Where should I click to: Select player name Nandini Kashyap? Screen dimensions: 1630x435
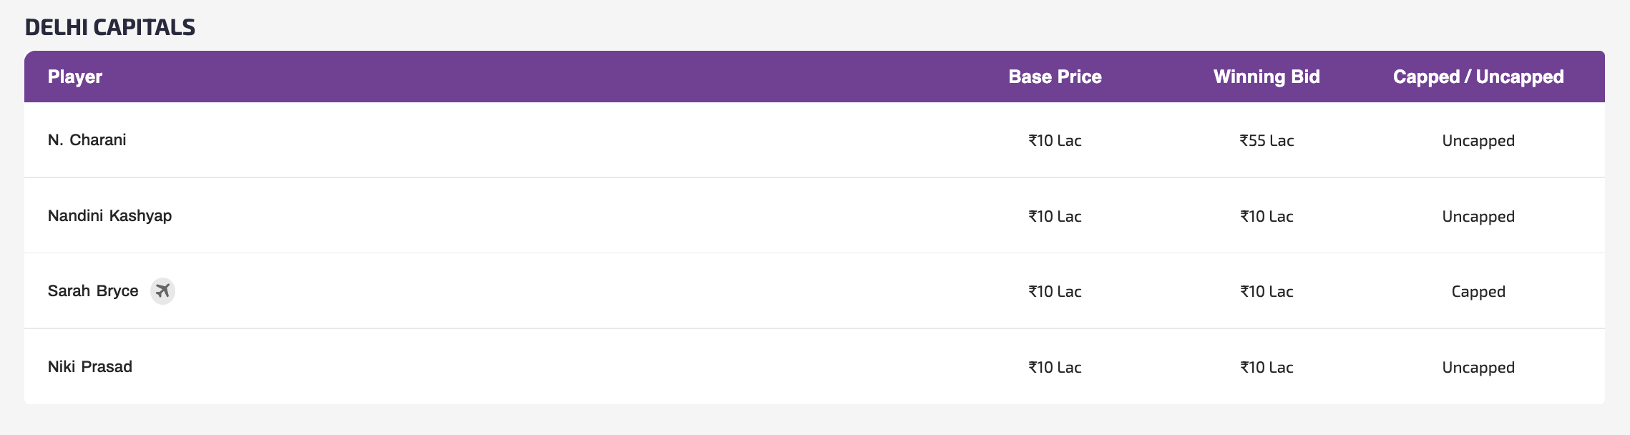coord(109,216)
